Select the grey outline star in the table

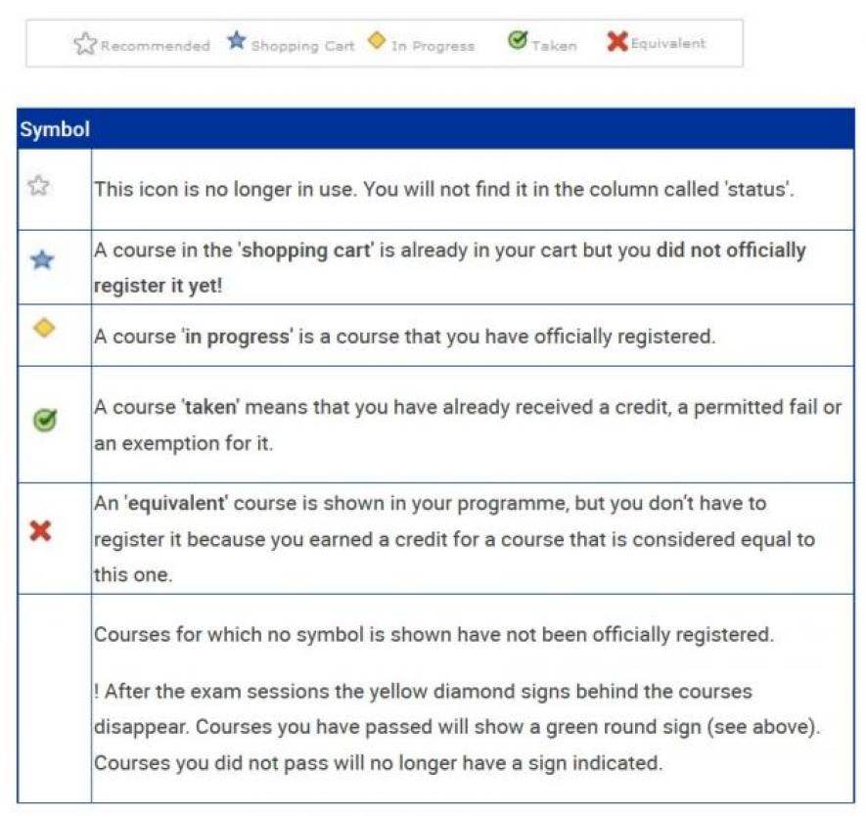pyautogui.click(x=39, y=187)
